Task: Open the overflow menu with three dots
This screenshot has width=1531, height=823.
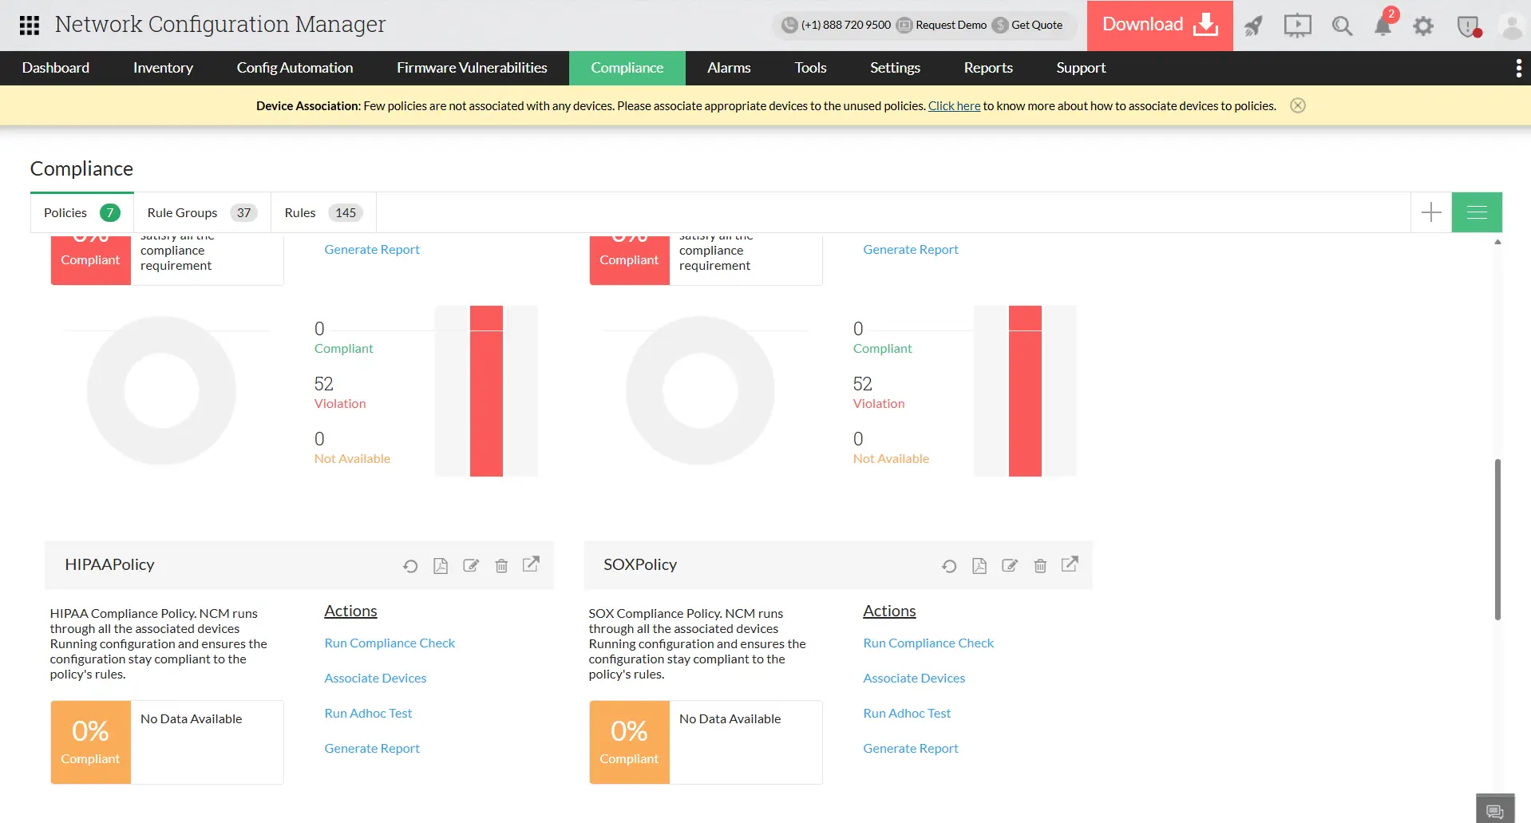Action: tap(1518, 68)
